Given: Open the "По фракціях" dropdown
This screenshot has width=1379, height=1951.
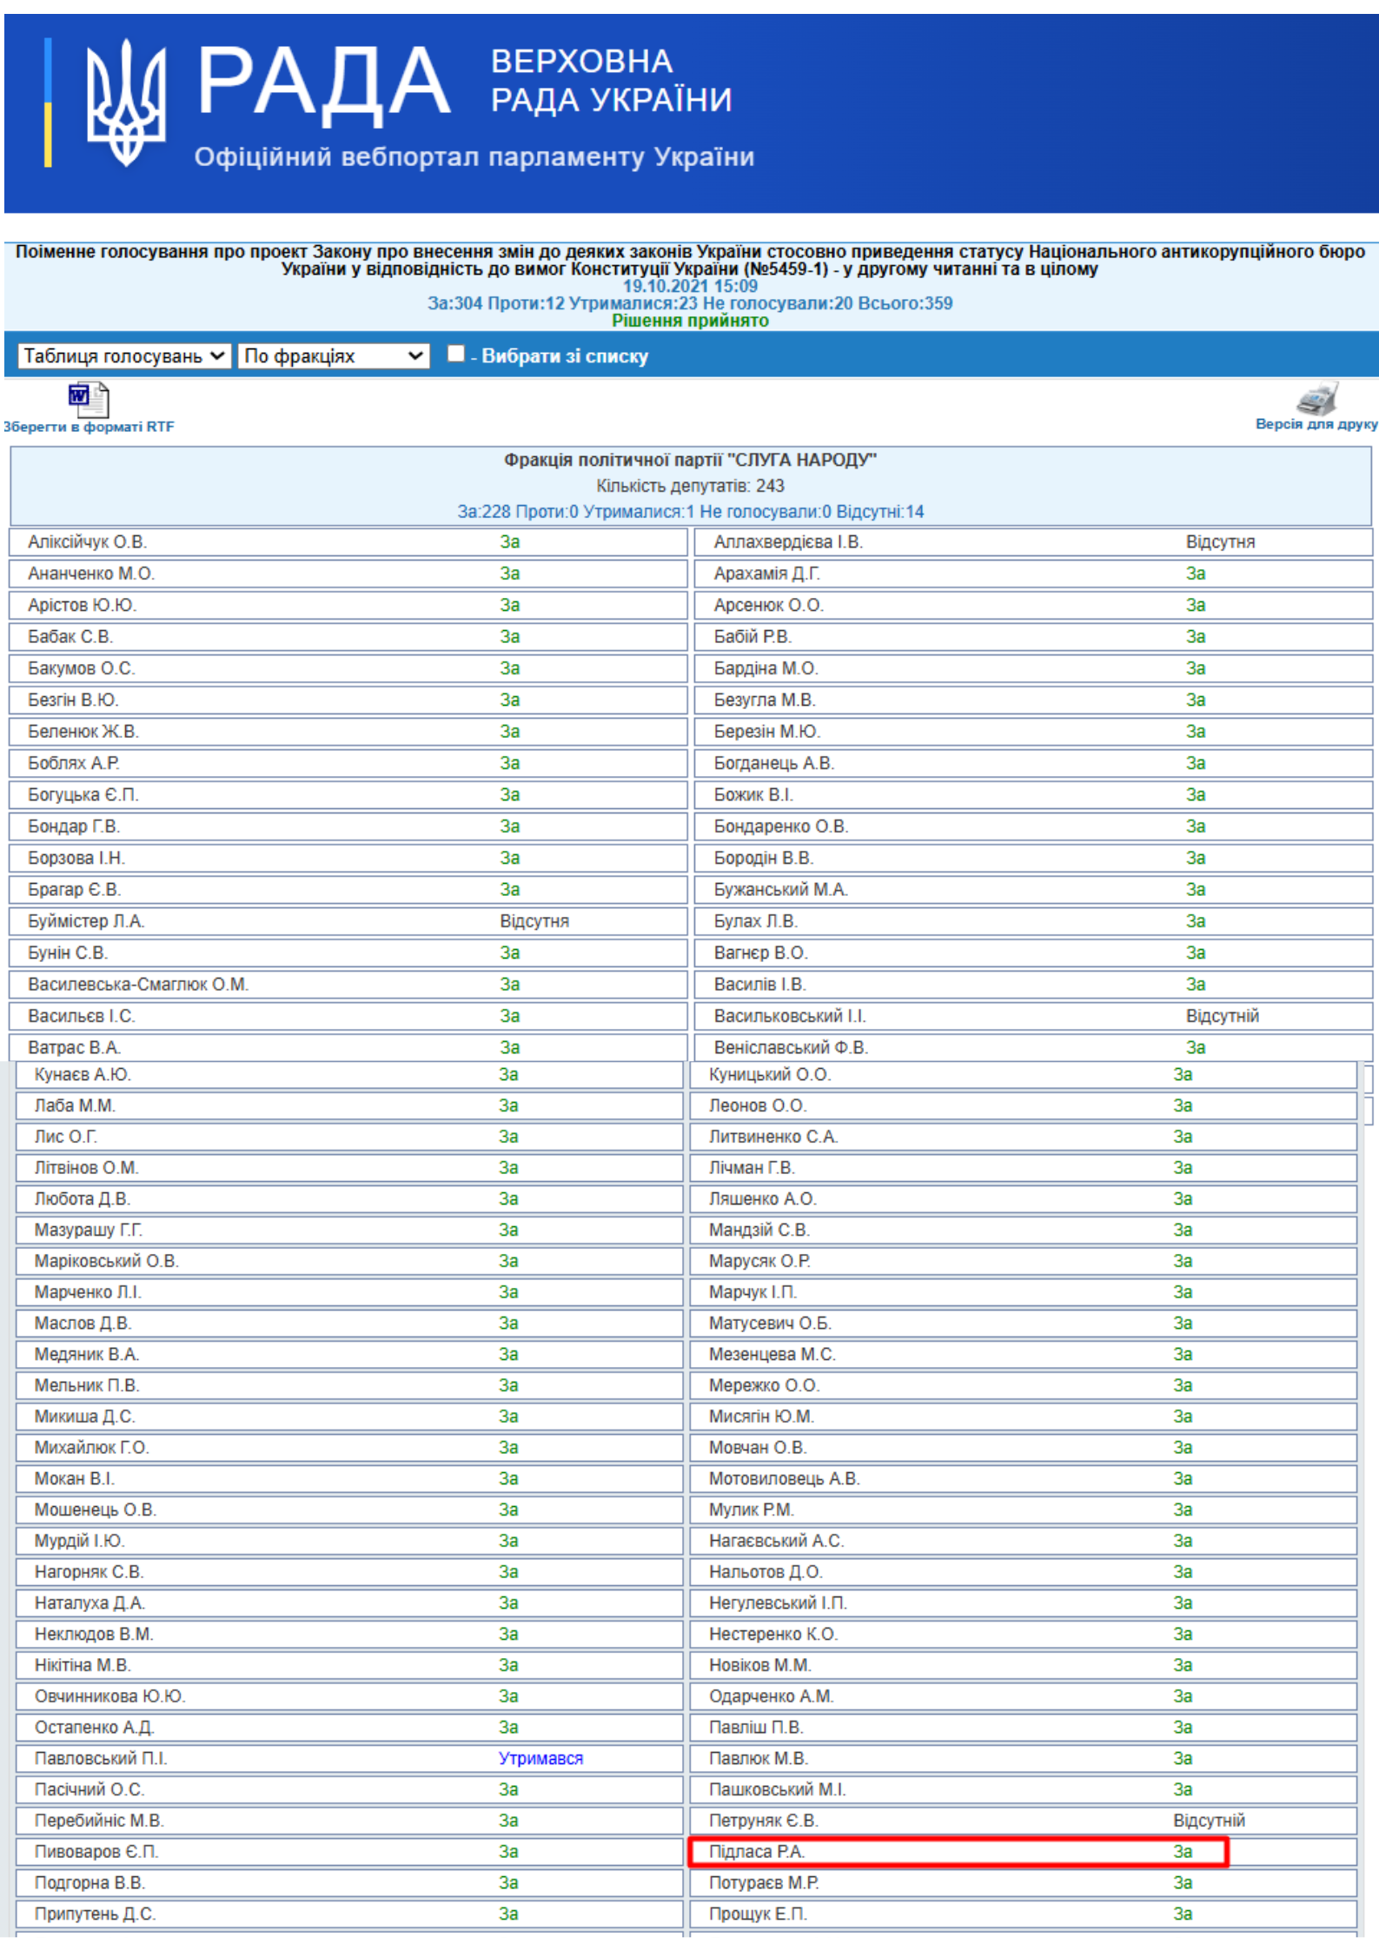Looking at the screenshot, I should pos(334,355).
